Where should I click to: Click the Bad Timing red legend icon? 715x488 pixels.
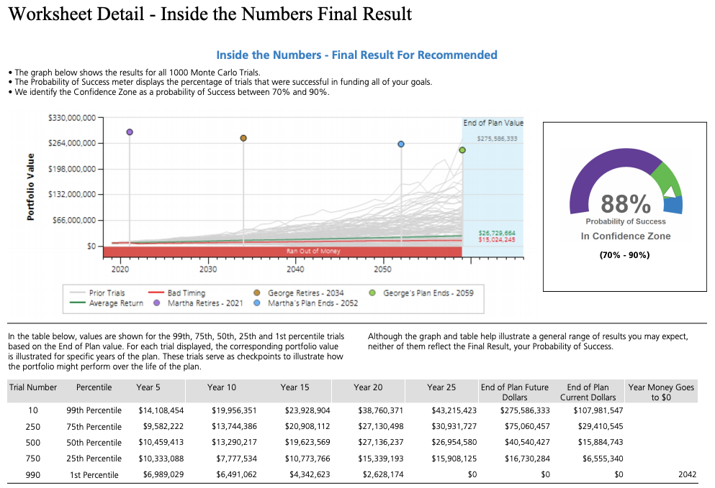click(x=156, y=293)
